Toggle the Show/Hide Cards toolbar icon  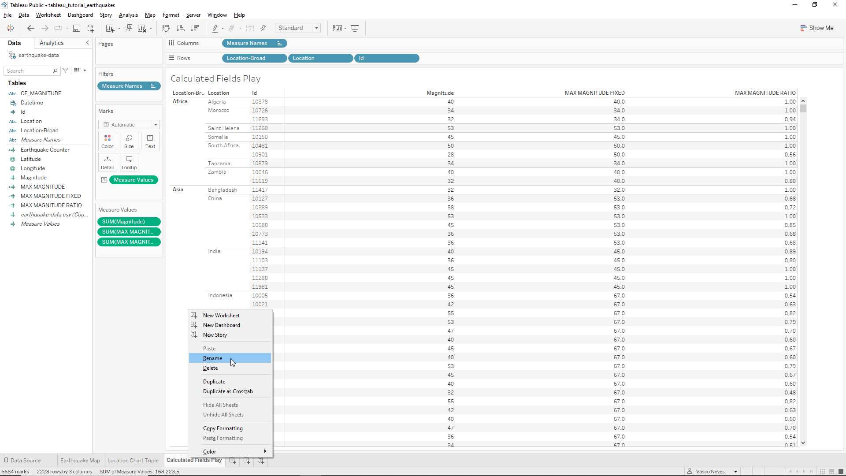click(337, 28)
